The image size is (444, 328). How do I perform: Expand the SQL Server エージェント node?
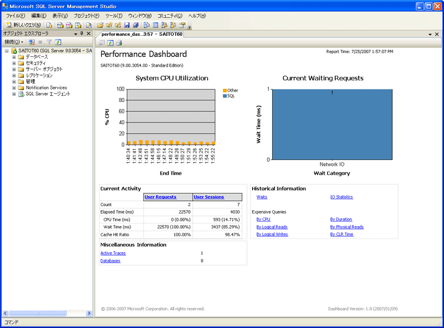coord(14,94)
